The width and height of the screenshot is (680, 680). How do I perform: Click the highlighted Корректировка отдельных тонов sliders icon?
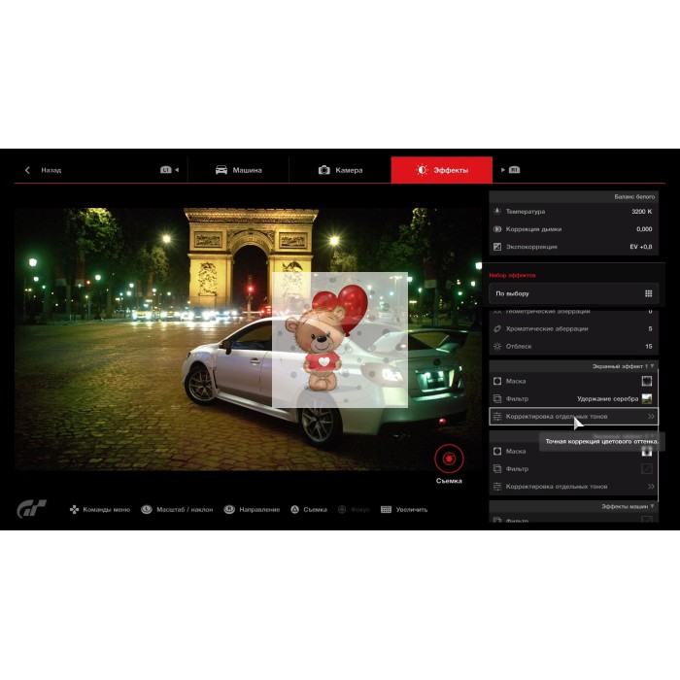coord(497,417)
